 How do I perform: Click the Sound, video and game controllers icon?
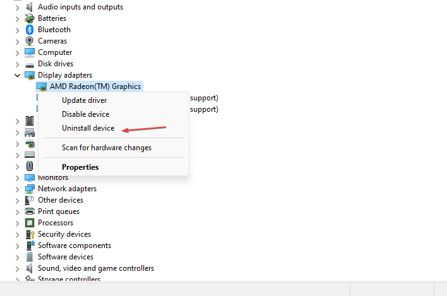30,268
